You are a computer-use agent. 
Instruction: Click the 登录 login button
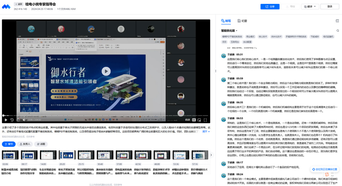coord(330,7)
